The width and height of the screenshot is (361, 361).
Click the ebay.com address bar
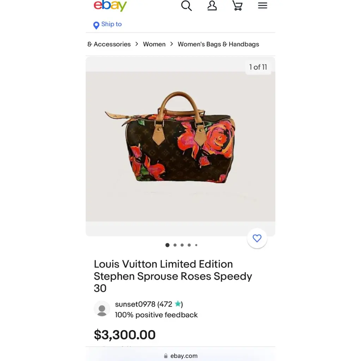[180, 356]
